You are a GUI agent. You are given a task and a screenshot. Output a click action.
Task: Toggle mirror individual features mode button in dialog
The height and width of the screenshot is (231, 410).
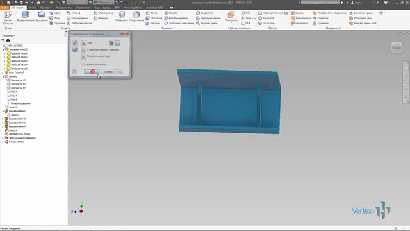(x=75, y=43)
